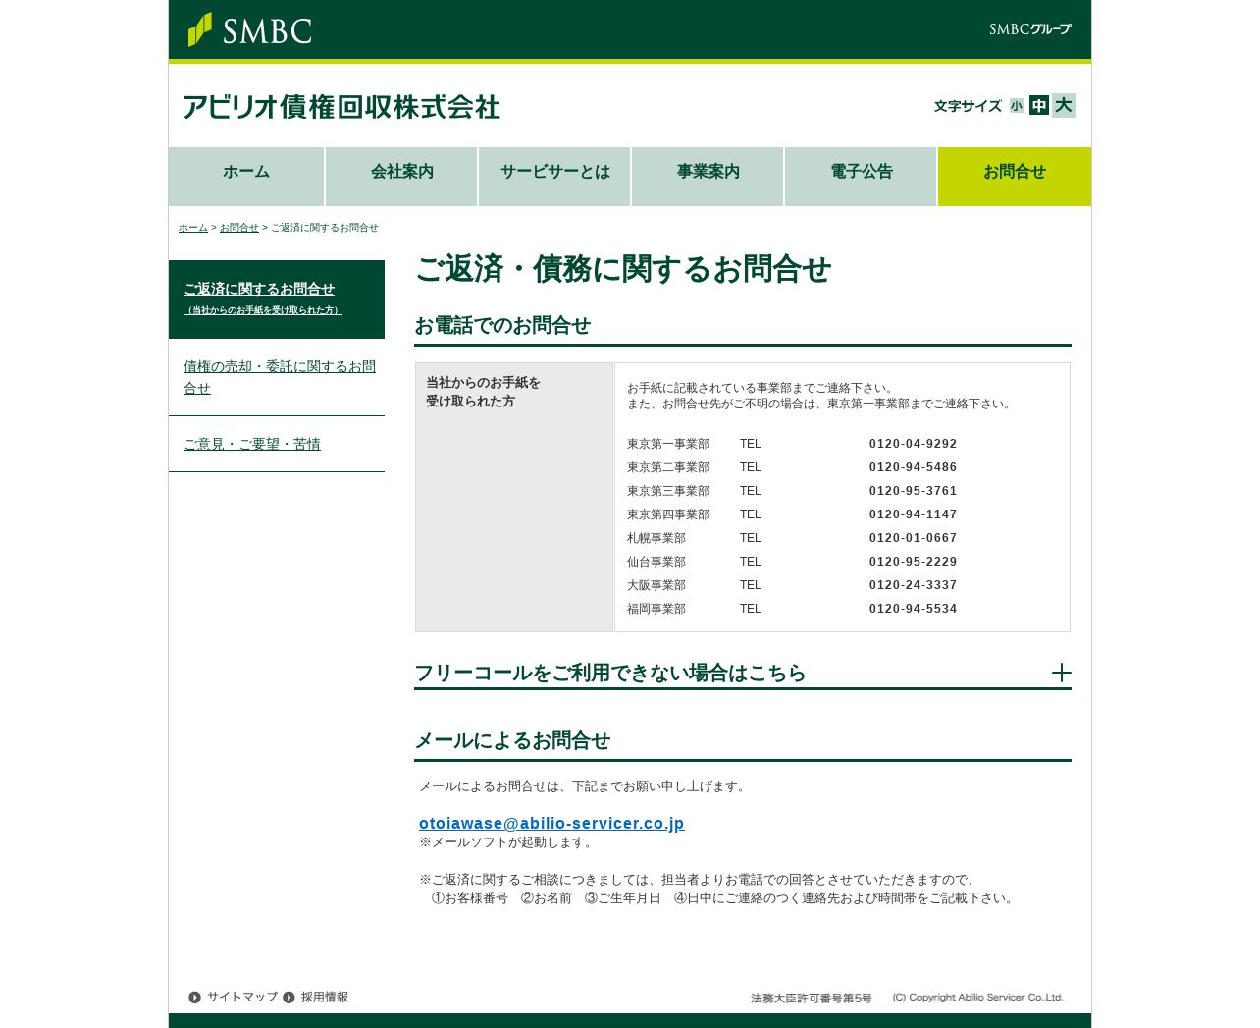Click the arrow icon beside 採用情報
Image resolution: width=1260 pixels, height=1028 pixels.
(289, 998)
